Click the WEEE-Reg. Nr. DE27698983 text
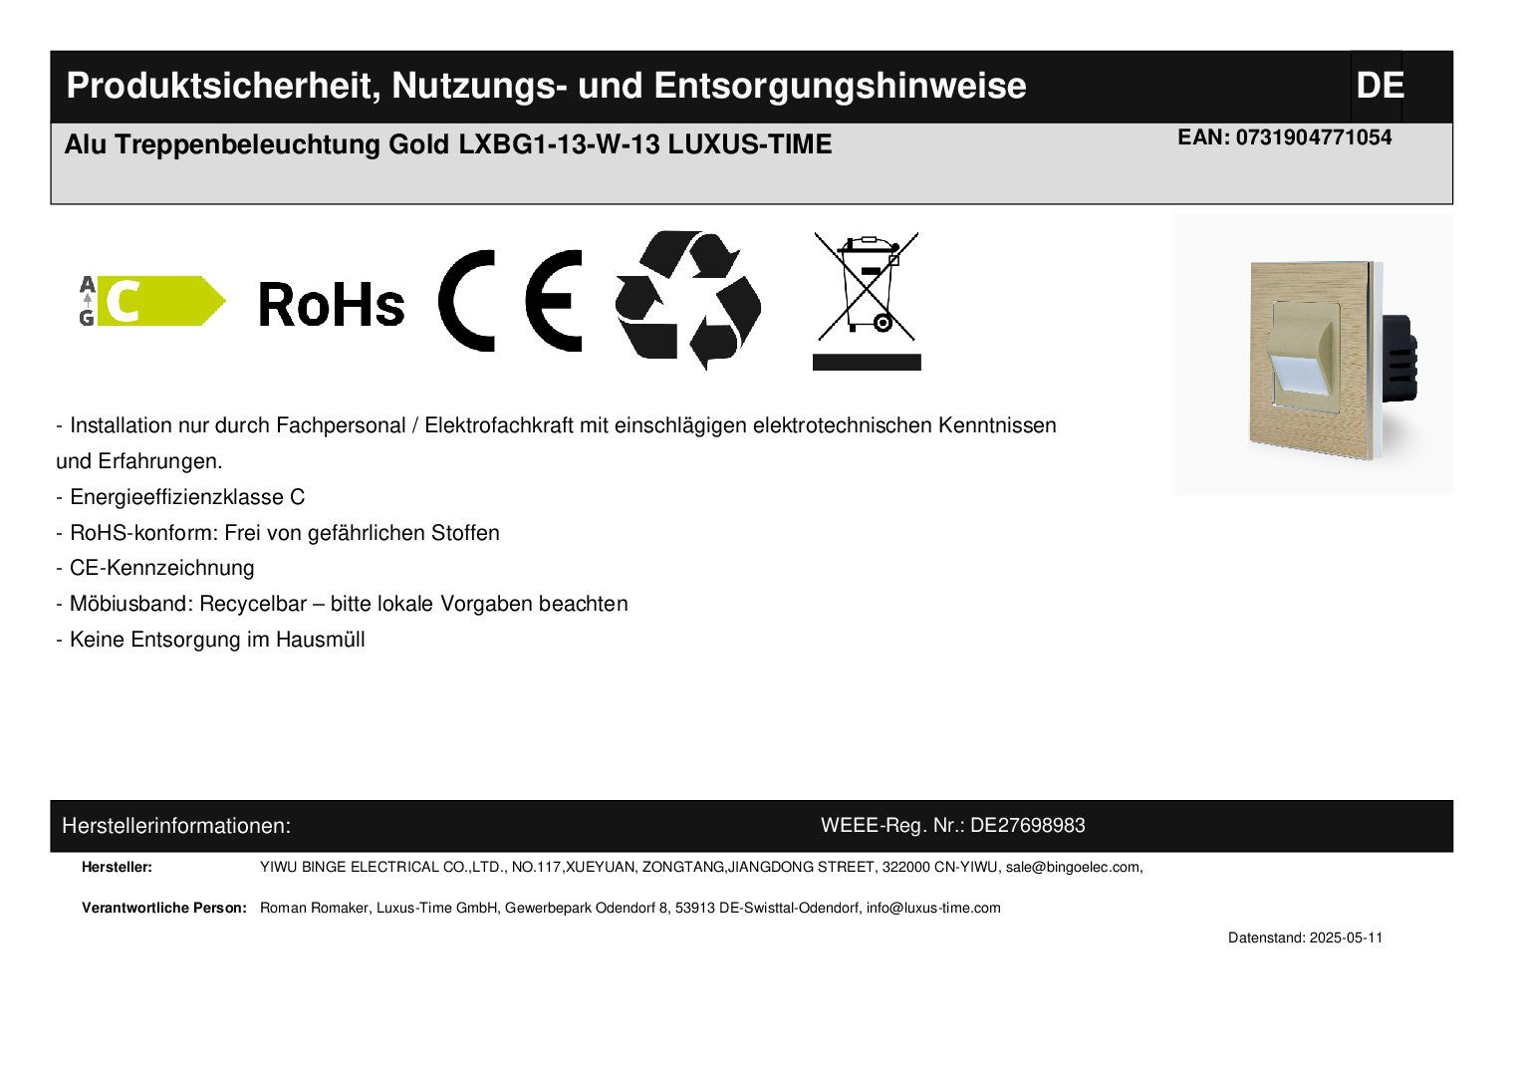1514x1071 pixels. 953,825
